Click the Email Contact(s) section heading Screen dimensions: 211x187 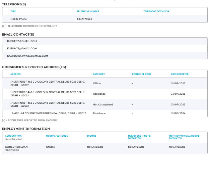[18, 34]
